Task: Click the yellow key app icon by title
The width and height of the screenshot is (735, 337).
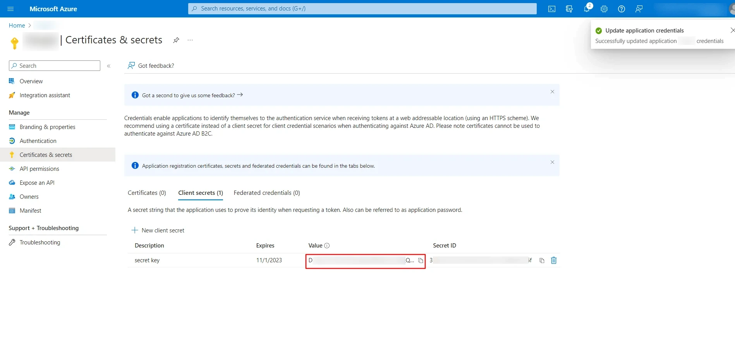Action: pyautogui.click(x=15, y=43)
